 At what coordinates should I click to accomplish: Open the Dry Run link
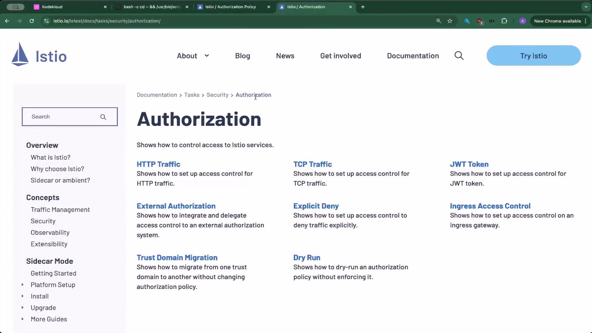(307, 258)
